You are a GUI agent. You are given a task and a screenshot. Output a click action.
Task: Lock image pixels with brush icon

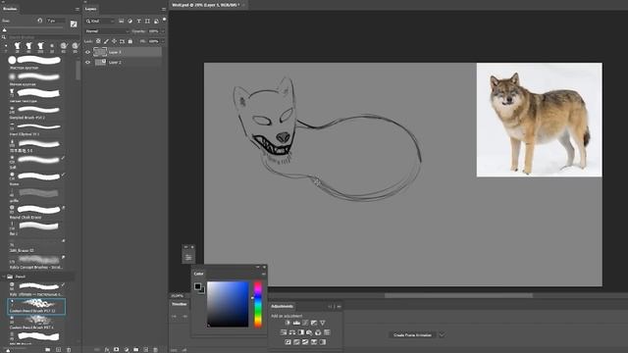[106, 41]
